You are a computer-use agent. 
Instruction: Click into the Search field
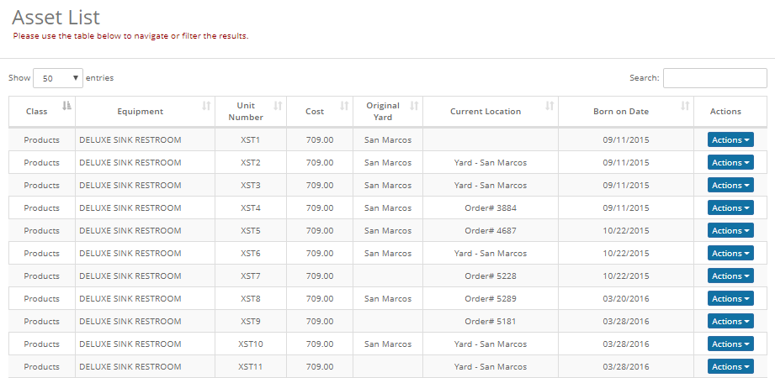click(x=714, y=78)
